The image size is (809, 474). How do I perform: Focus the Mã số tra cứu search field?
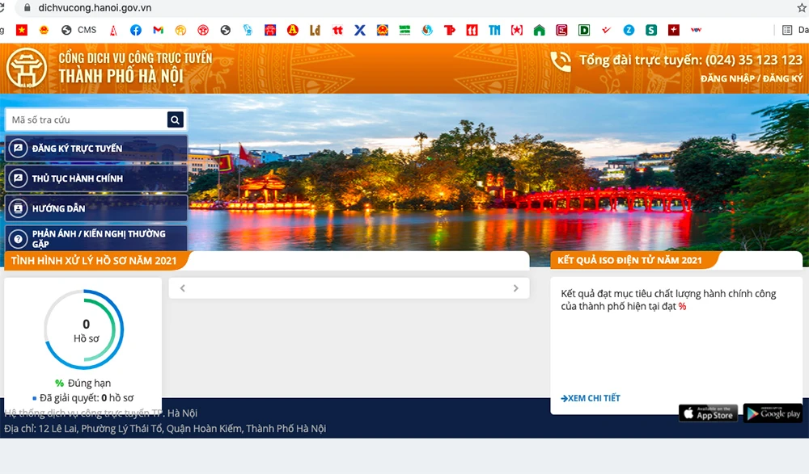(x=86, y=120)
